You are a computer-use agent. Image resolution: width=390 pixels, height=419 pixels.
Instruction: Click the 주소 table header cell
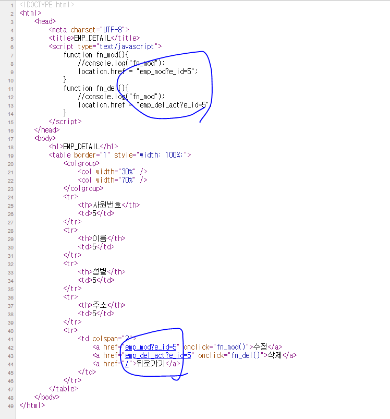102,305
